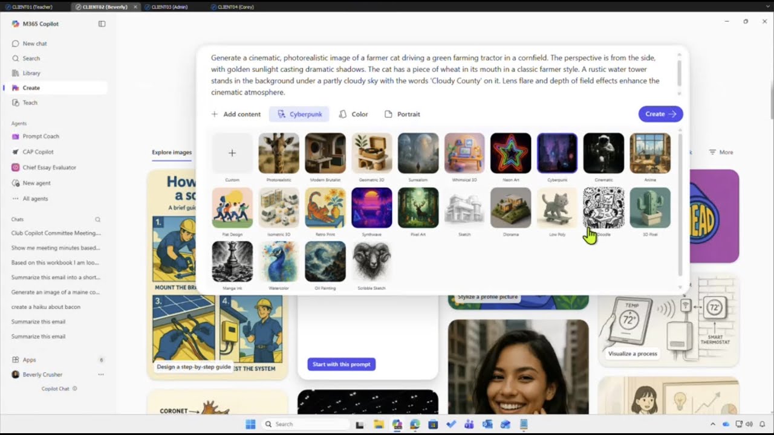The height and width of the screenshot is (435, 774).
Task: Switch to CLIENT04 (Corey) tab
Action: click(236, 7)
